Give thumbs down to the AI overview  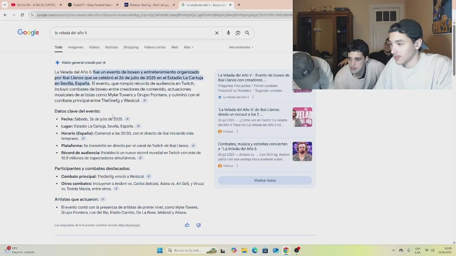pos(198,225)
